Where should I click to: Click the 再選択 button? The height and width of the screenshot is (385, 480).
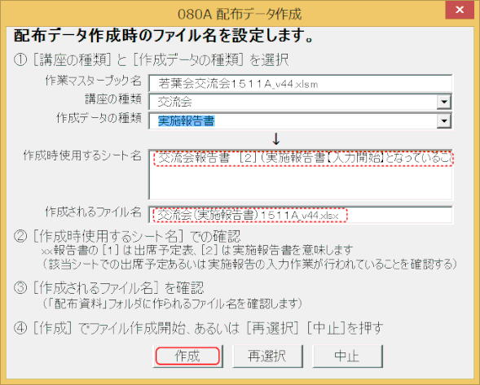(x=267, y=357)
